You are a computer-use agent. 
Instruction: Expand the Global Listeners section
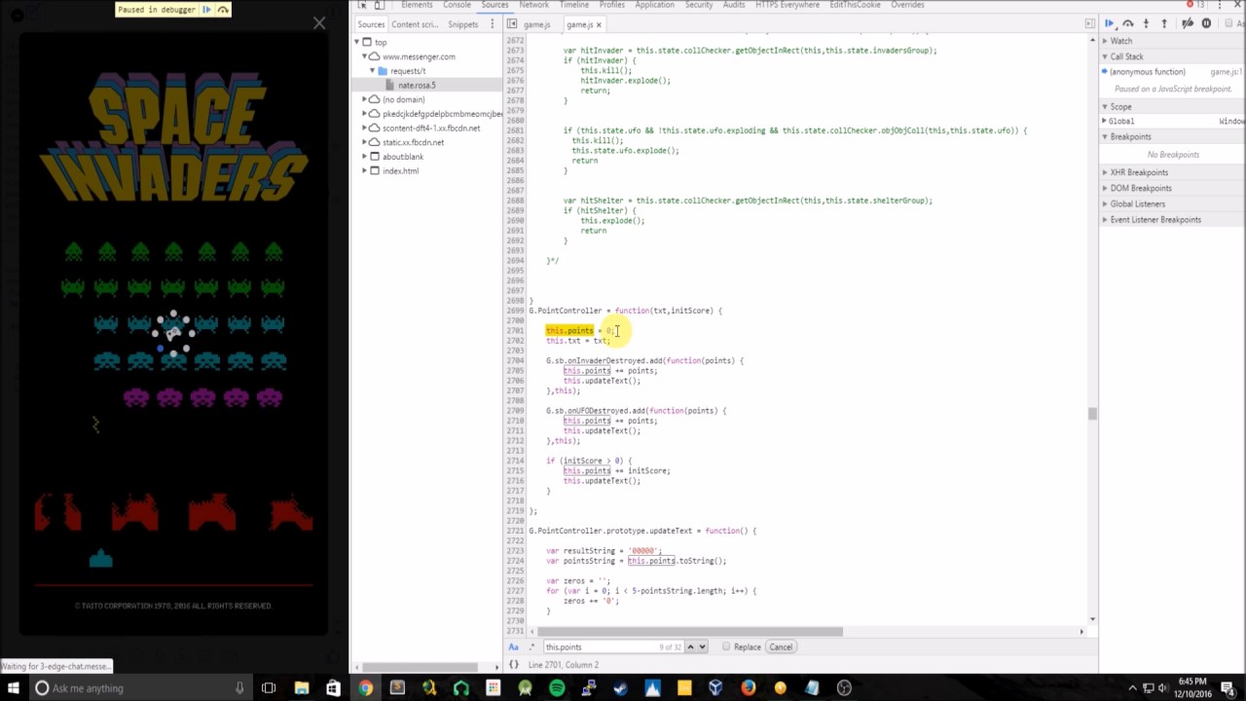pos(1172,203)
